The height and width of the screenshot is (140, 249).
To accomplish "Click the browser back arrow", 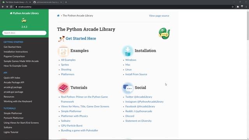I will pyautogui.click(x=3, y=7).
